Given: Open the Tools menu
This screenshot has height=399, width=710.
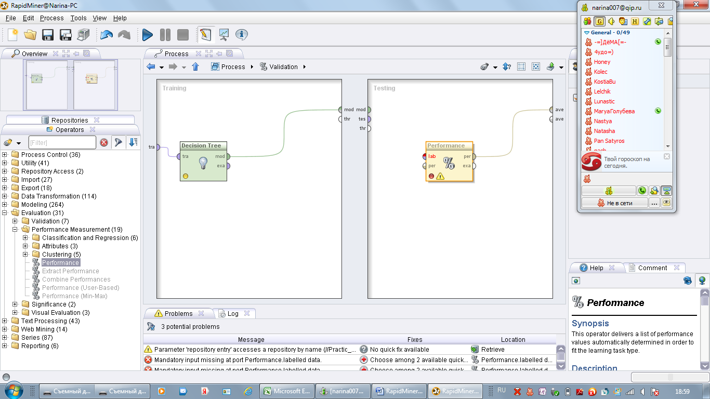Looking at the screenshot, I should tap(78, 18).
